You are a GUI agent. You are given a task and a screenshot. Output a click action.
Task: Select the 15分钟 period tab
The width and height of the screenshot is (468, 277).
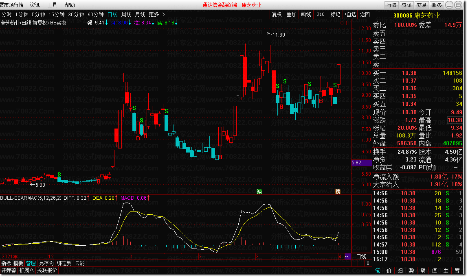pyautogui.click(x=57, y=14)
